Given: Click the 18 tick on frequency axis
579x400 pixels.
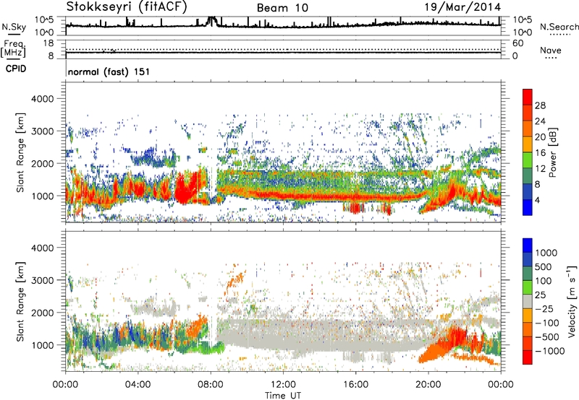Looking at the screenshot, I should click(48, 43).
